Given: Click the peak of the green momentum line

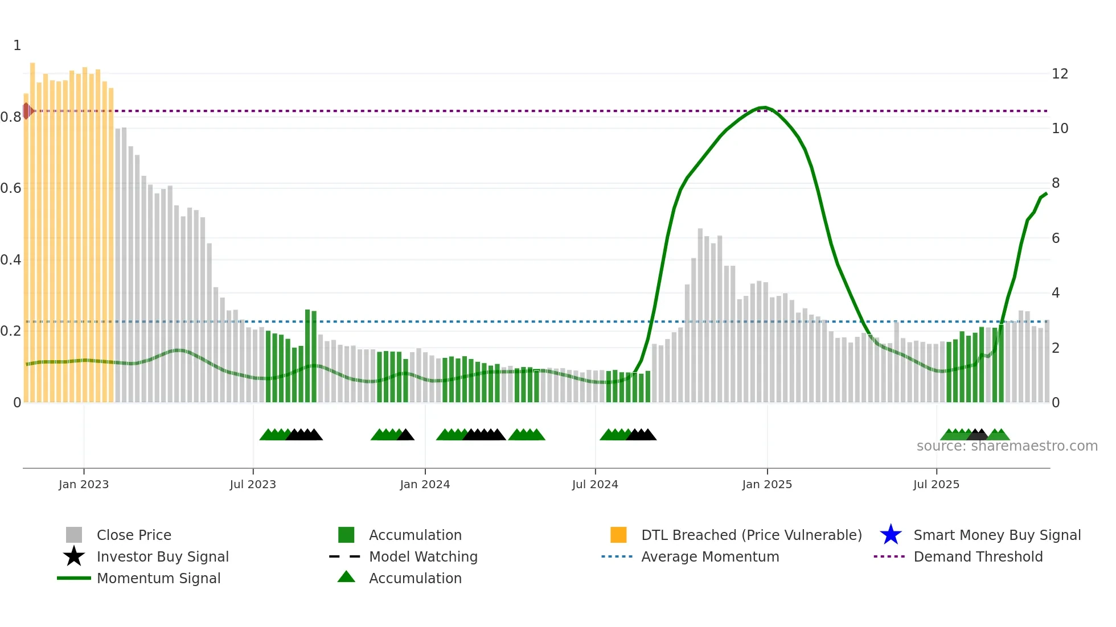Looking at the screenshot, I should point(763,108).
